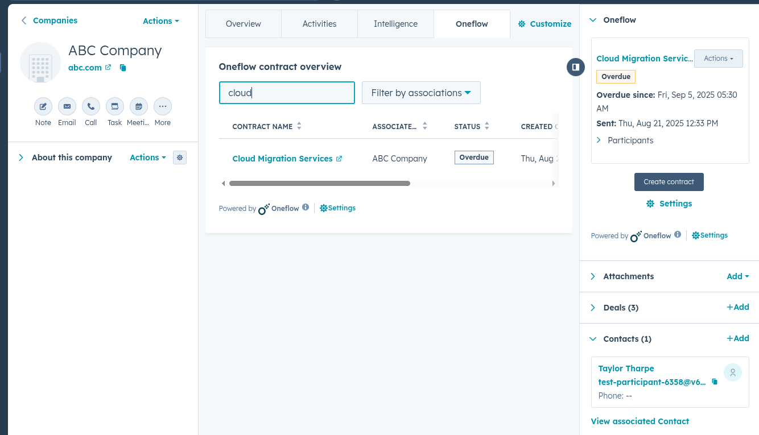Click Overdue badge on sidebar contract card
The image size is (759, 435).
[616, 77]
